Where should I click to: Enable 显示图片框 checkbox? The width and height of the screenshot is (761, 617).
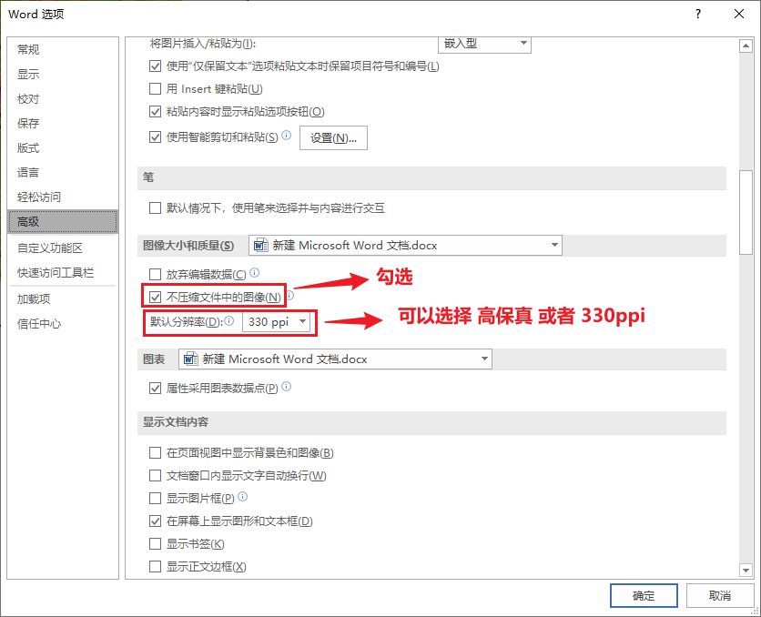[x=155, y=498]
